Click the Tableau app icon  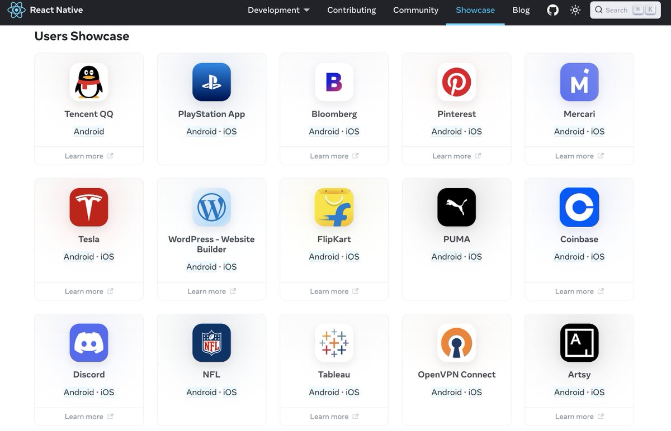(334, 343)
